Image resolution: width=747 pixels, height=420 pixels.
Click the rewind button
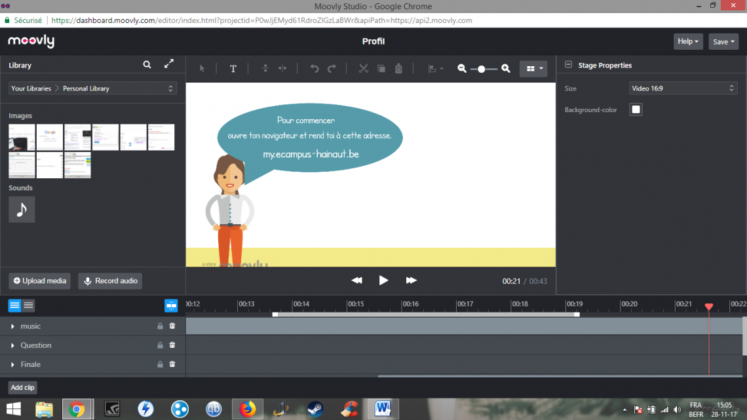(357, 280)
